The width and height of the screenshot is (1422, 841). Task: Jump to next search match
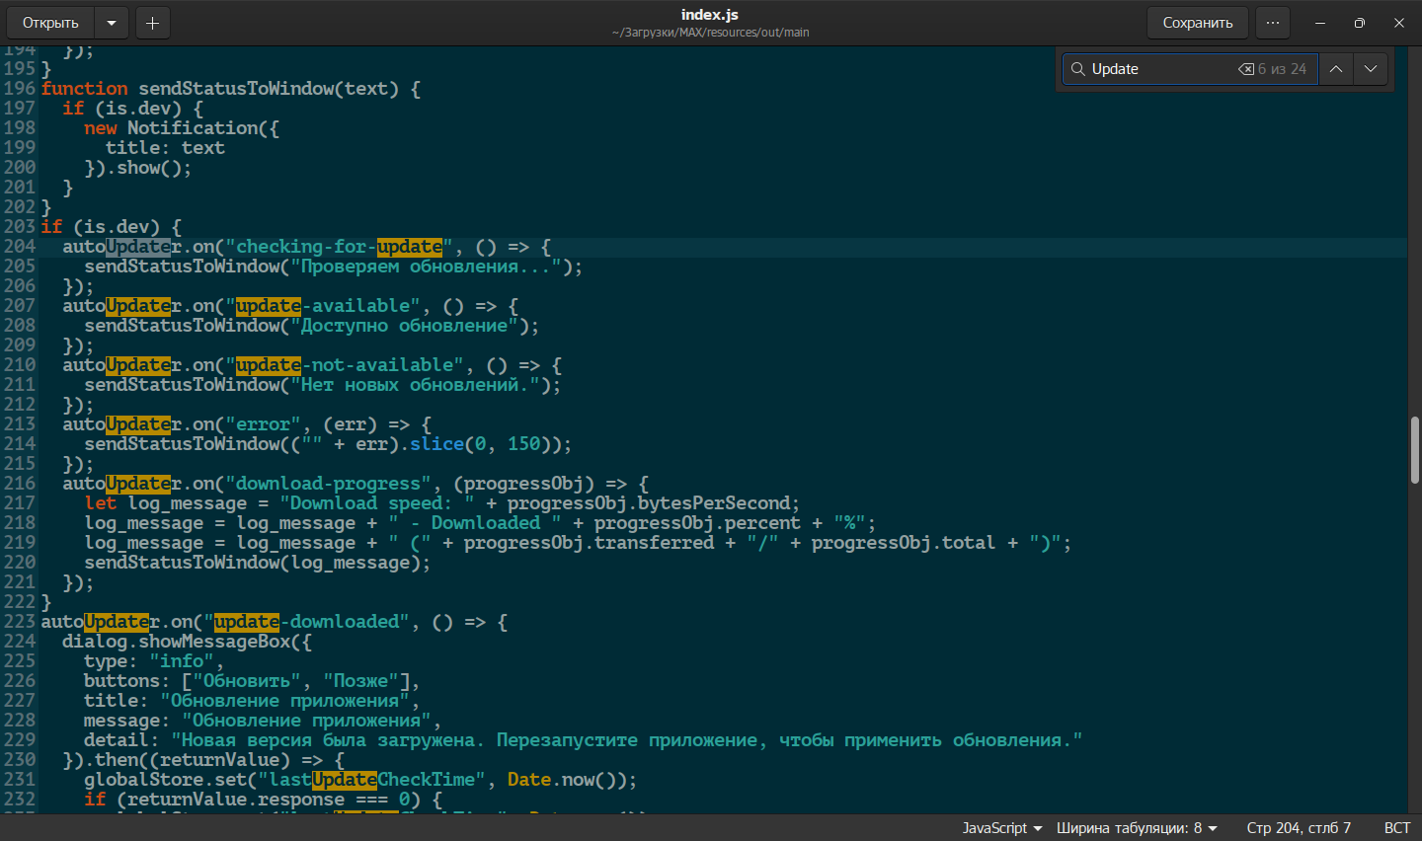coord(1371,69)
